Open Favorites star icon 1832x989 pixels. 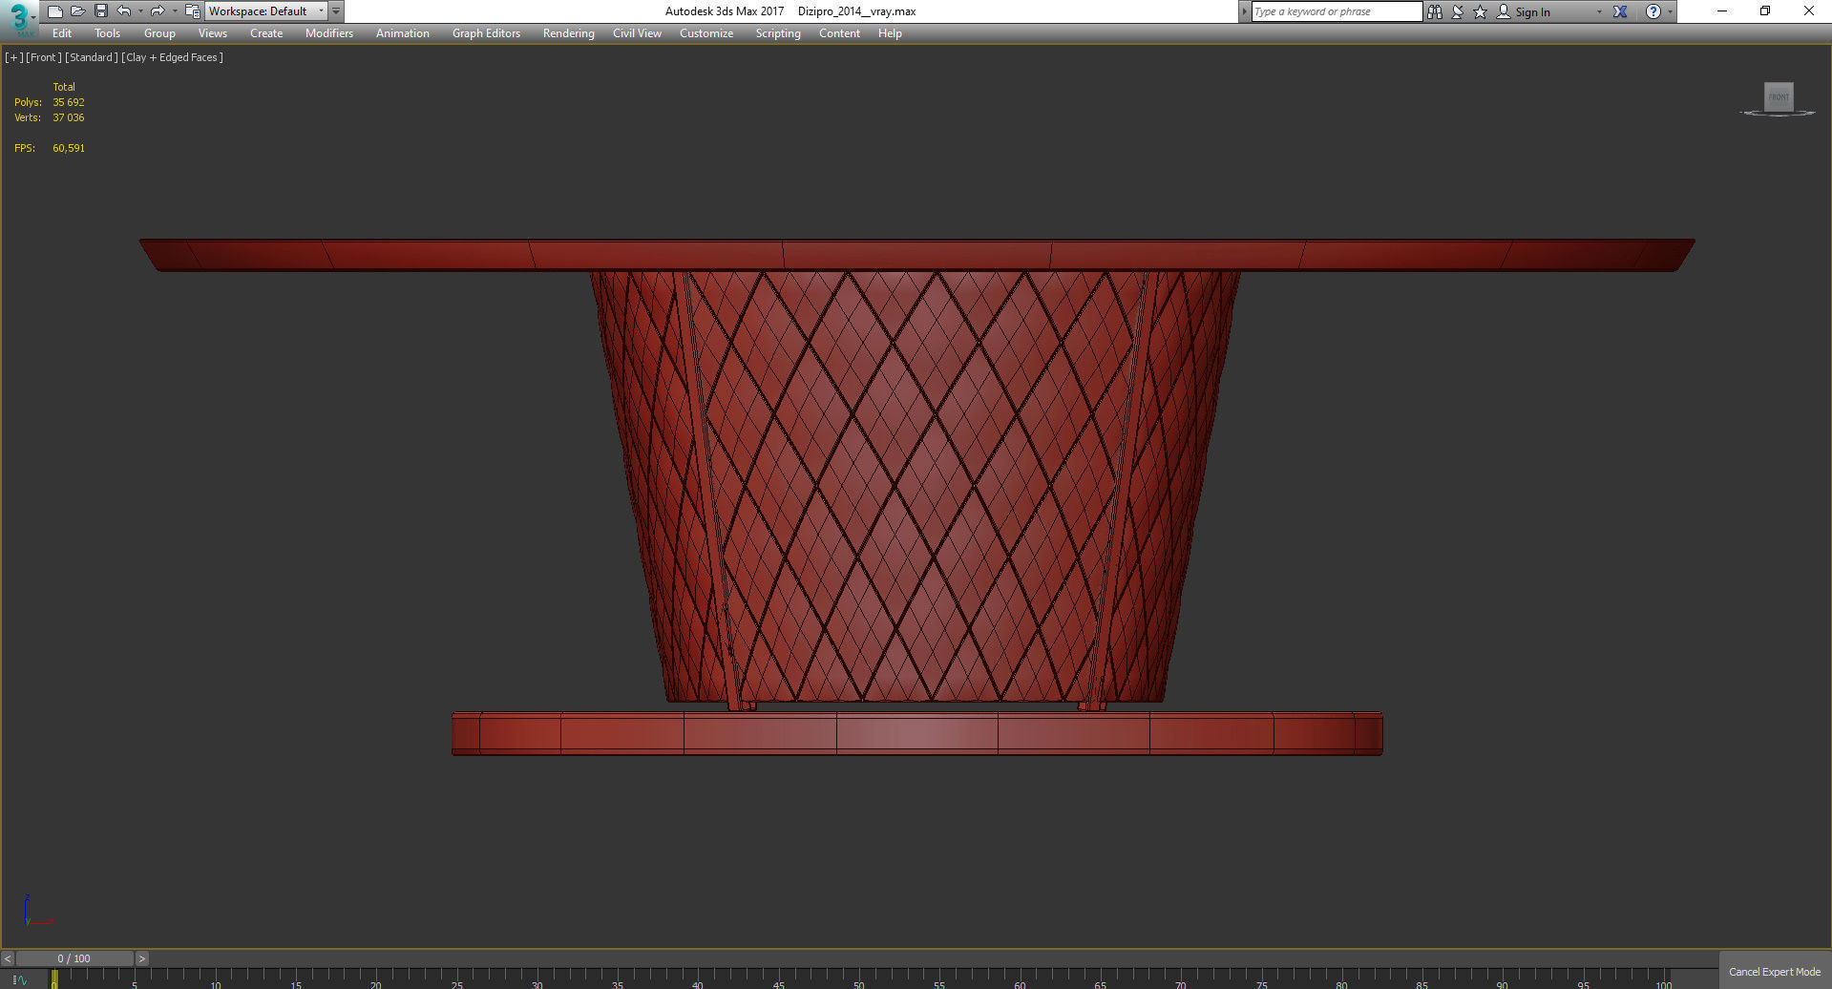tap(1481, 11)
